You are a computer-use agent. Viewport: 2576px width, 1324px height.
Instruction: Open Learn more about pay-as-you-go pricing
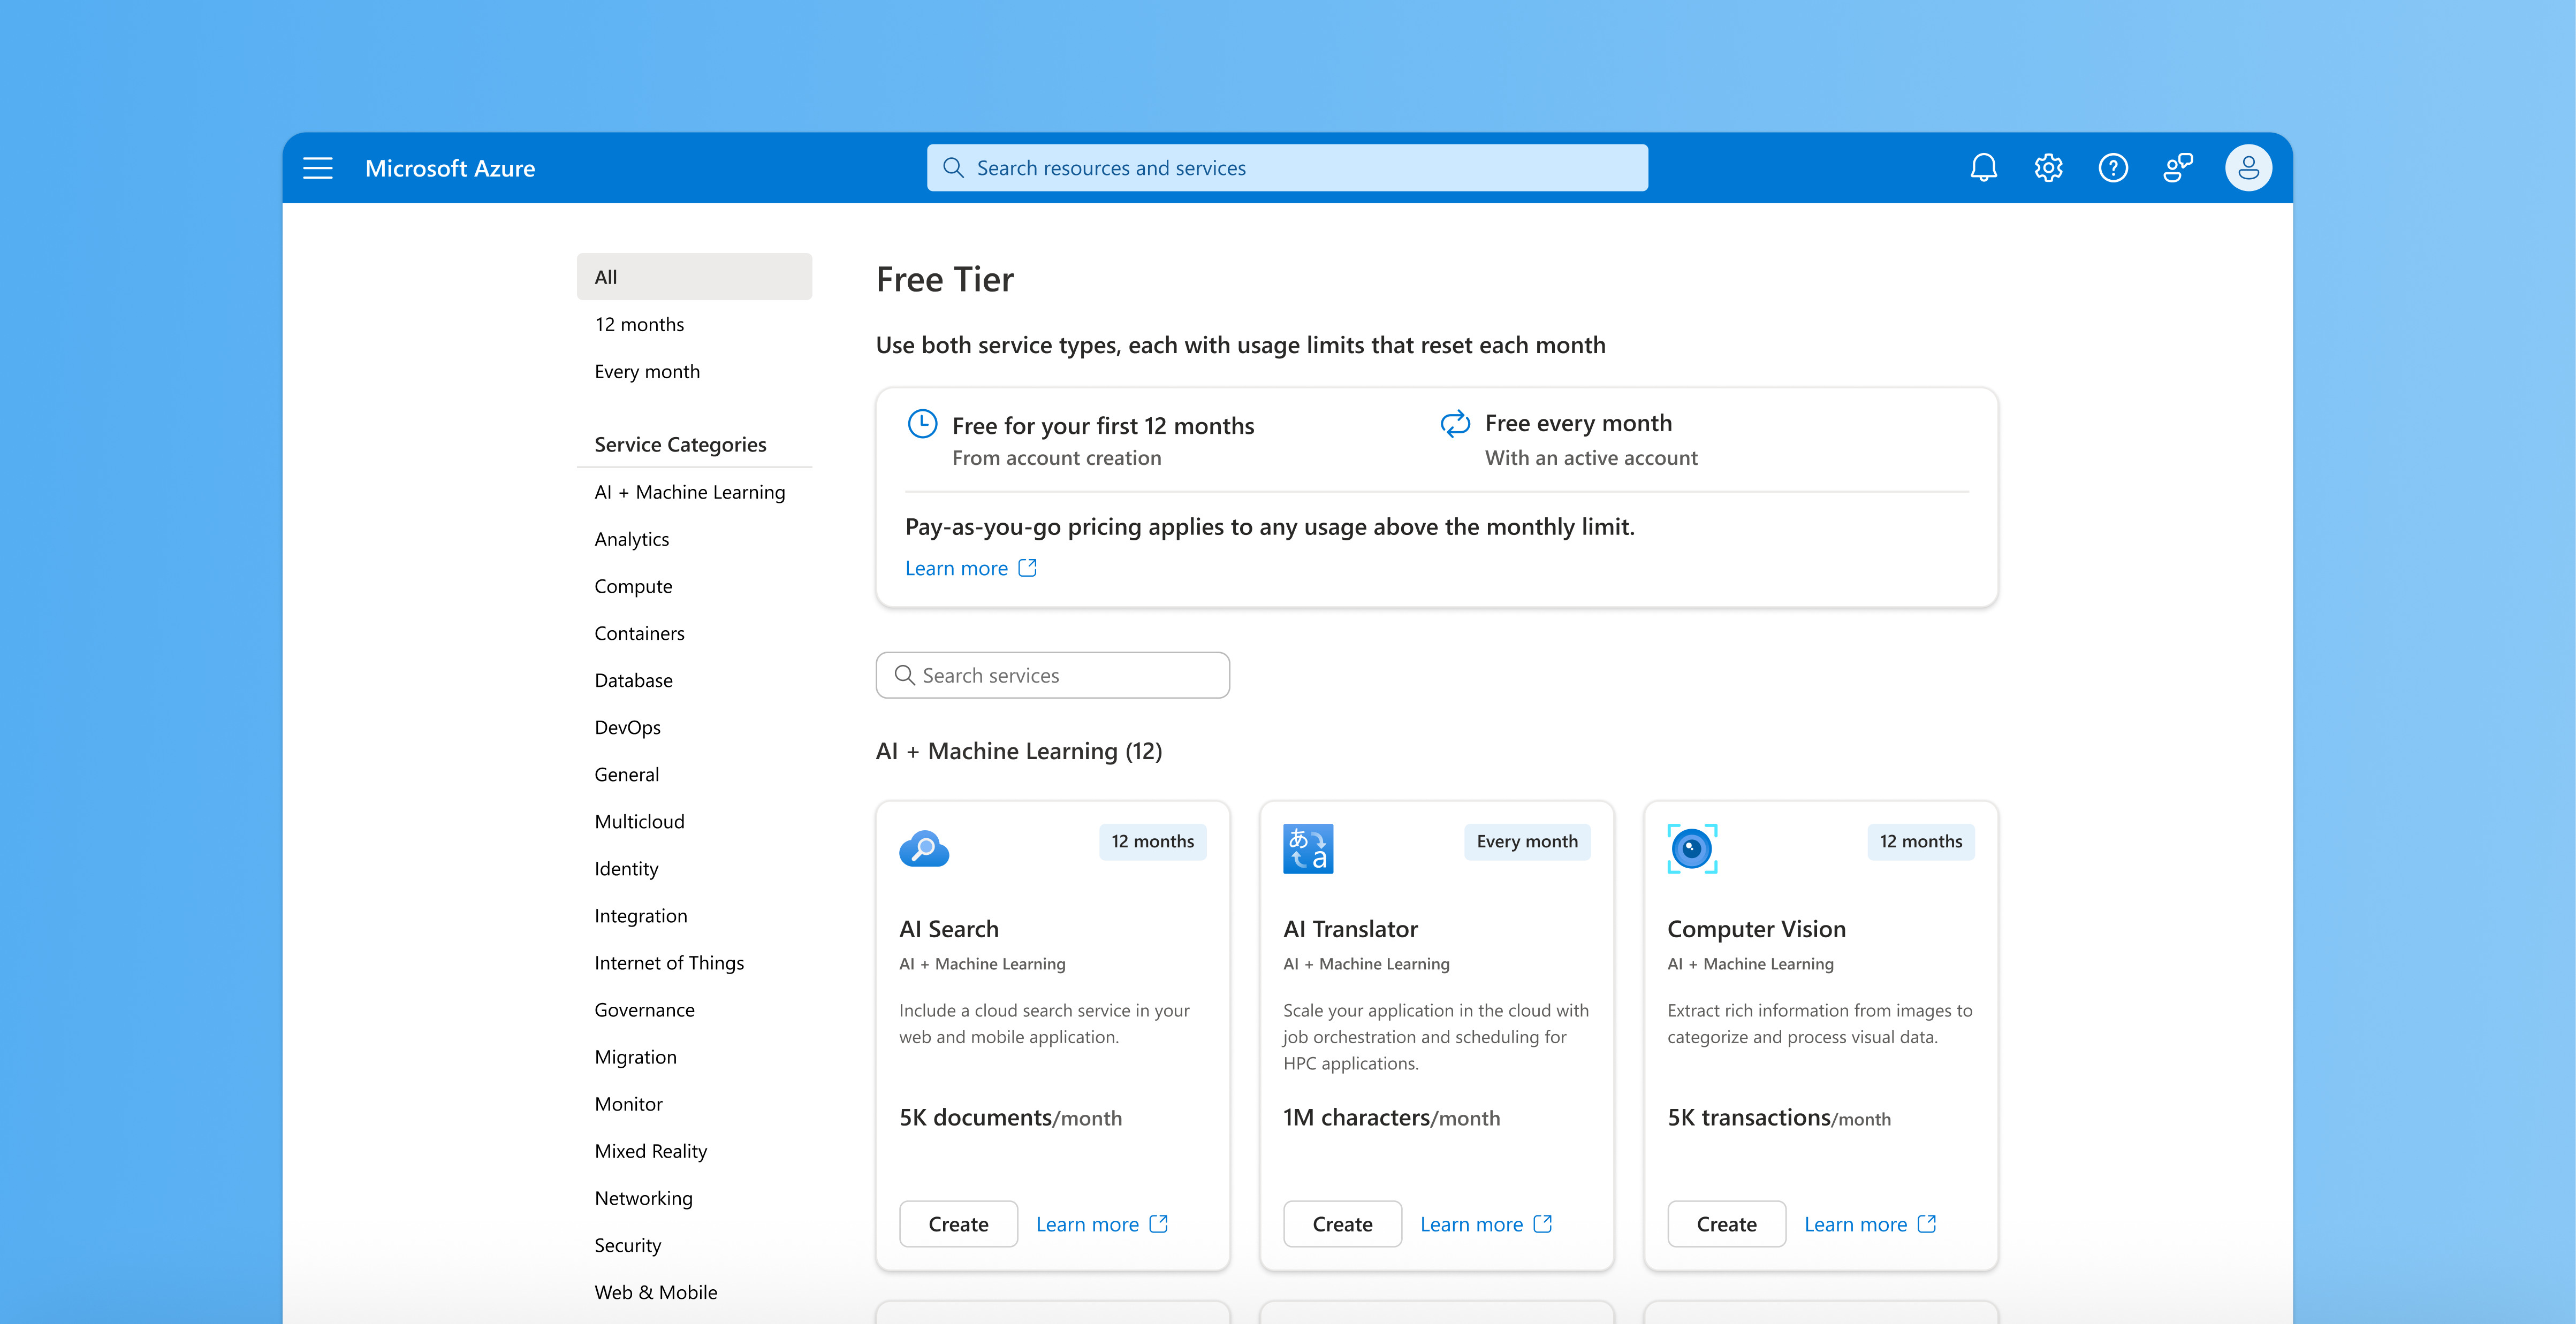tap(971, 568)
